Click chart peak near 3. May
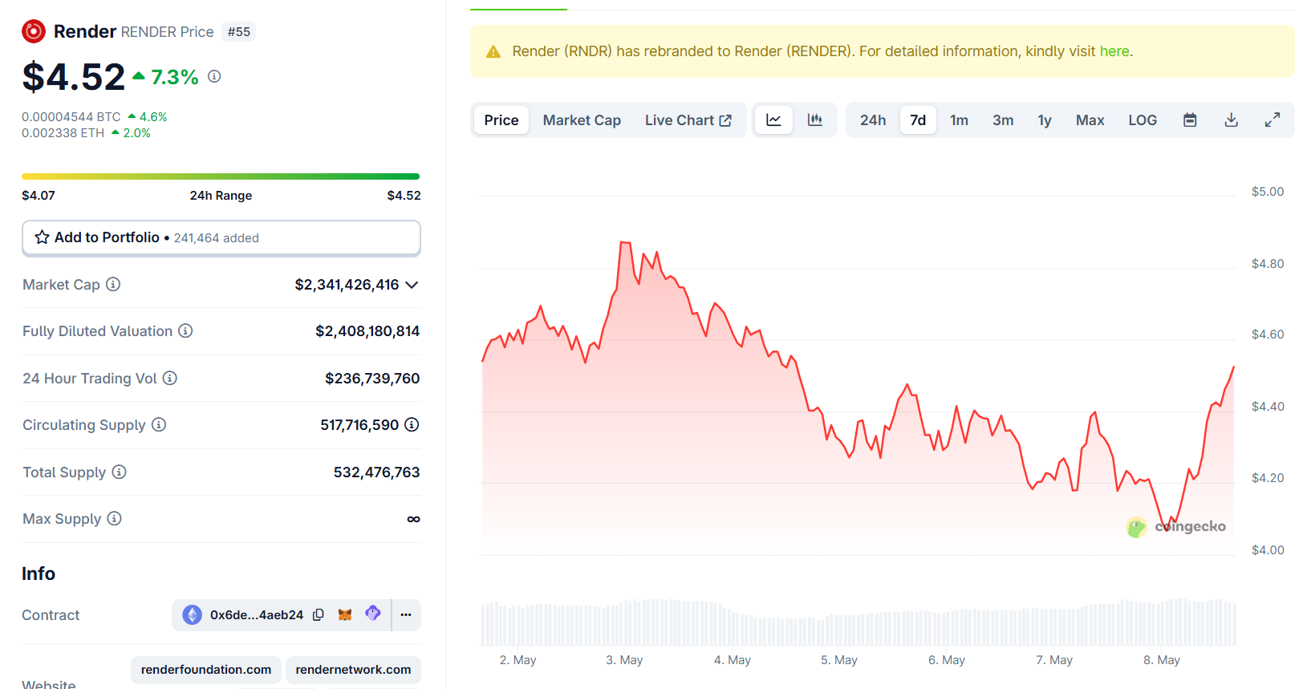1315x689 pixels. (624, 241)
